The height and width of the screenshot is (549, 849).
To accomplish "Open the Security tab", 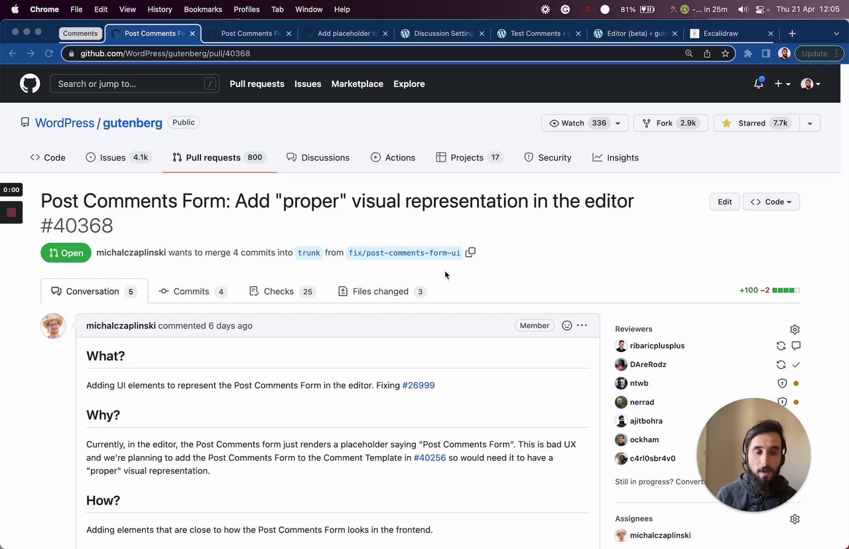I will pyautogui.click(x=547, y=157).
